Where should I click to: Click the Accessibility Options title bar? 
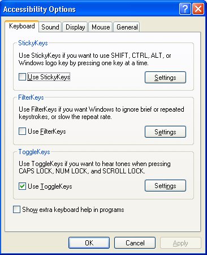[x=89, y=9]
